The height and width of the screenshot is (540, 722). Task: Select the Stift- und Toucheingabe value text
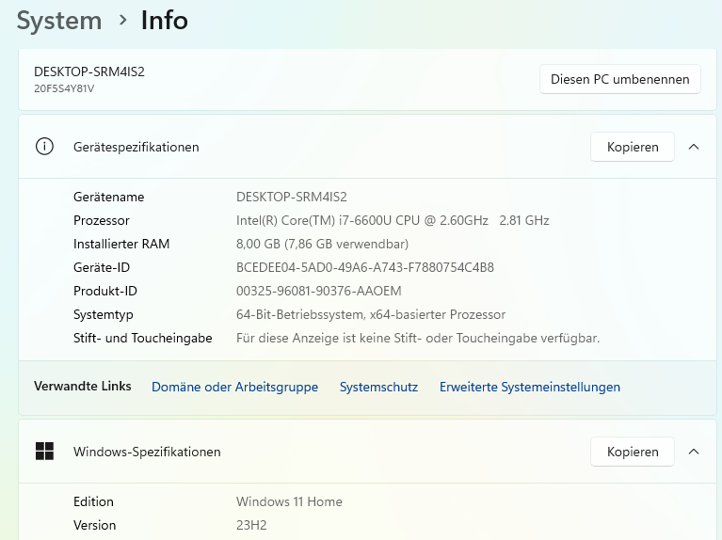[x=418, y=339]
